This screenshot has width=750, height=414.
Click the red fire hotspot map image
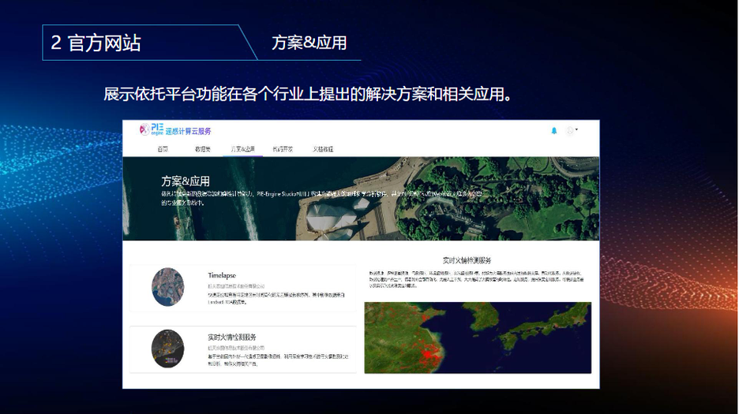tap(477, 337)
